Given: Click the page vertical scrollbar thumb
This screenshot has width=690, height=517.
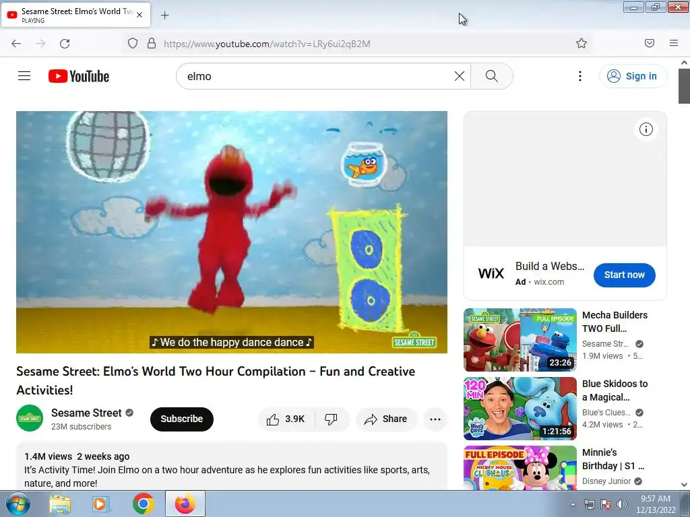Looking at the screenshot, I should click(x=684, y=85).
